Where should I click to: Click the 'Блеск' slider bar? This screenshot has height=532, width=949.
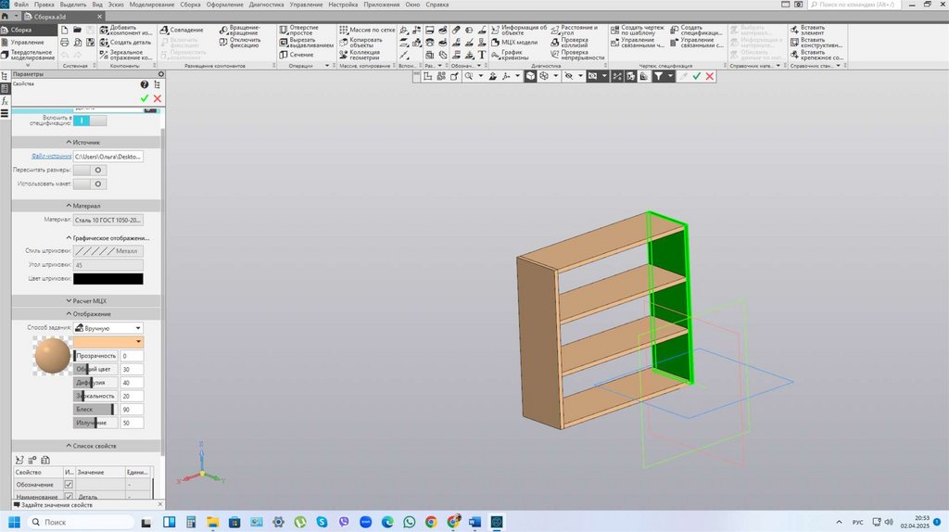[x=95, y=410]
